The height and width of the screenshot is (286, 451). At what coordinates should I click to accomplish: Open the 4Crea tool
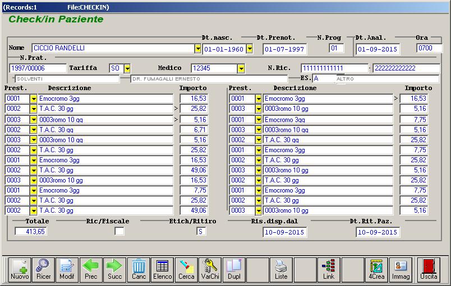click(x=376, y=270)
